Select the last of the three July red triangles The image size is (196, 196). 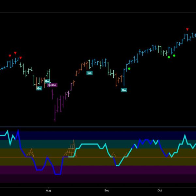[x=21, y=58]
